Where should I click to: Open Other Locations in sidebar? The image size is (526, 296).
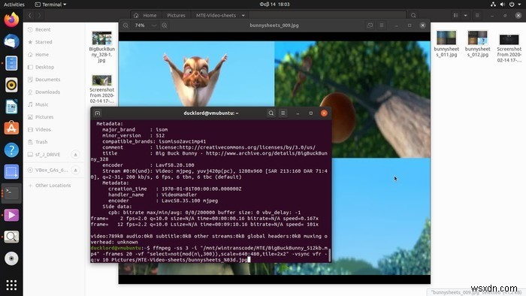53,186
